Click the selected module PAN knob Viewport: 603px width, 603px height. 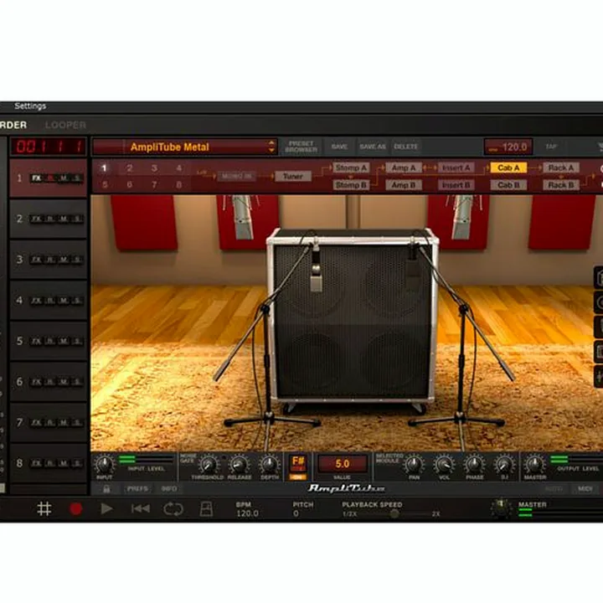click(414, 465)
